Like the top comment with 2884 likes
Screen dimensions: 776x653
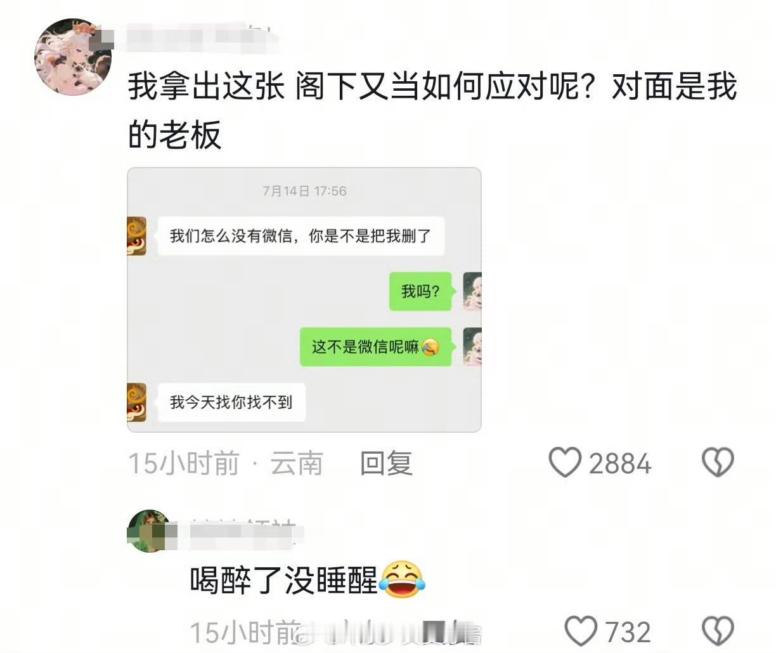pyautogui.click(x=564, y=462)
